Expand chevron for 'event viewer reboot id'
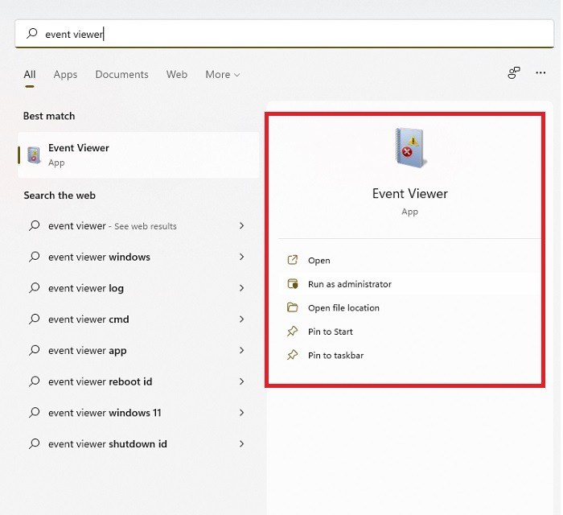The width and height of the screenshot is (563, 515). point(242,381)
